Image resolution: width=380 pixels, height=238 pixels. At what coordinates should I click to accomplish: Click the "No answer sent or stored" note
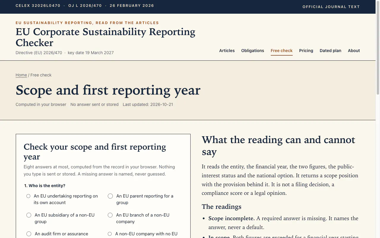pos(94,104)
